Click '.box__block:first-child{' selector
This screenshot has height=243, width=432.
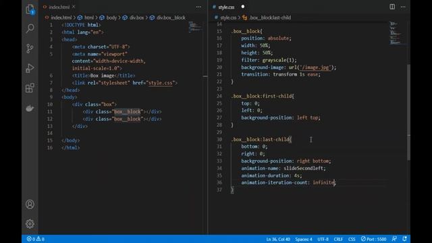[263, 96]
